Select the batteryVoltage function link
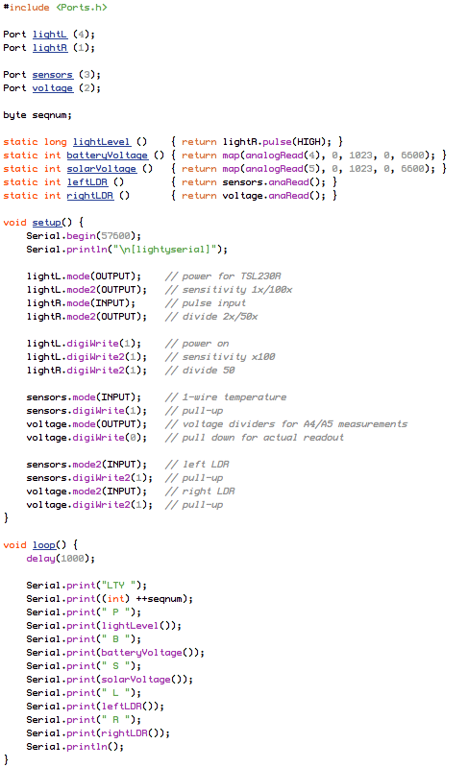The image size is (468, 768). coord(107,156)
